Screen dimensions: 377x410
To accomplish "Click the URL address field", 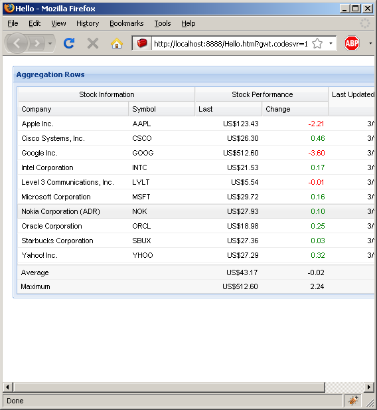I will [231, 43].
